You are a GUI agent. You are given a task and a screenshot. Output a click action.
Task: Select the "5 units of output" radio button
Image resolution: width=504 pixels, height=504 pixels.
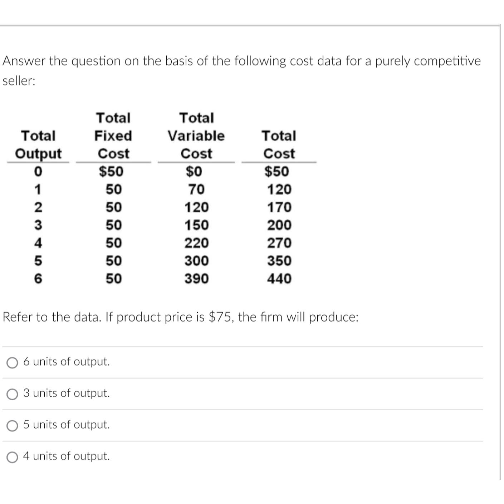[12, 425]
